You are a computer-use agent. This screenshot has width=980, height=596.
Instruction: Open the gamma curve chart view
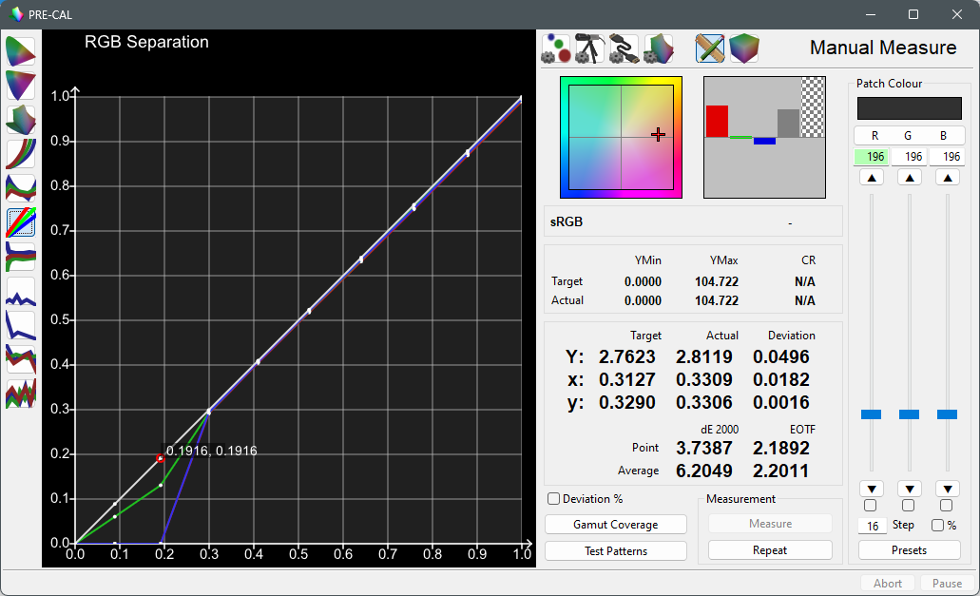click(x=20, y=154)
